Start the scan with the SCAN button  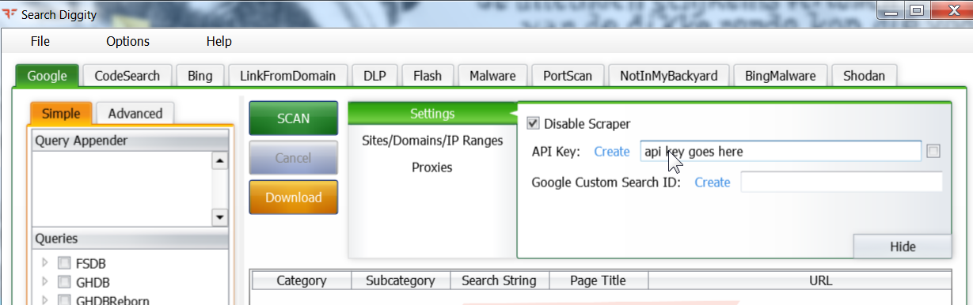(x=293, y=119)
